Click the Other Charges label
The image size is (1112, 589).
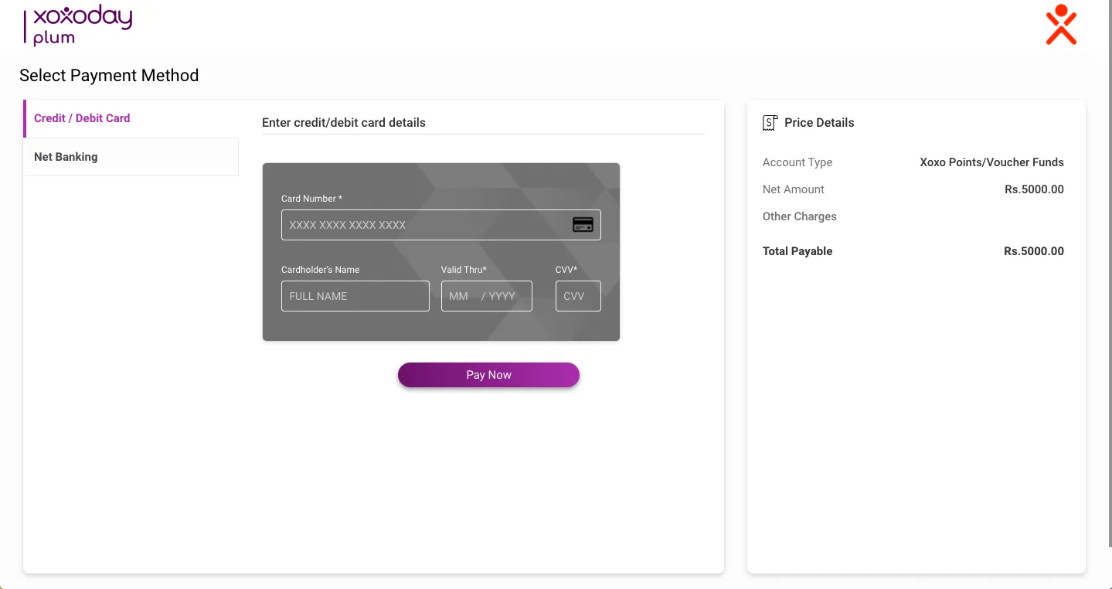click(799, 216)
